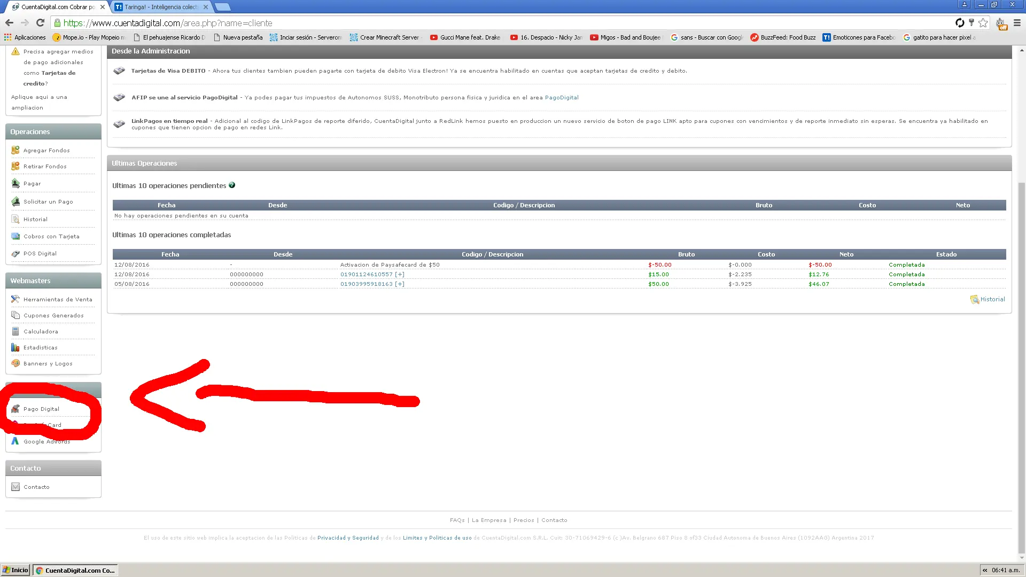Open Cobros con Tarjeta

51,237
